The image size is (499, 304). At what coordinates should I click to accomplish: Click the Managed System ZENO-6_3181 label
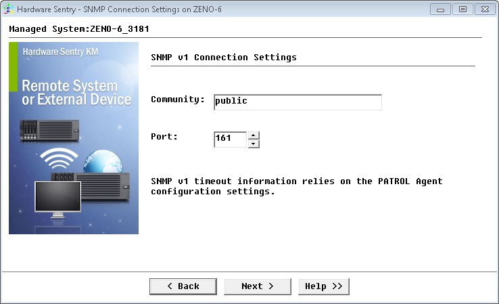pos(79,30)
